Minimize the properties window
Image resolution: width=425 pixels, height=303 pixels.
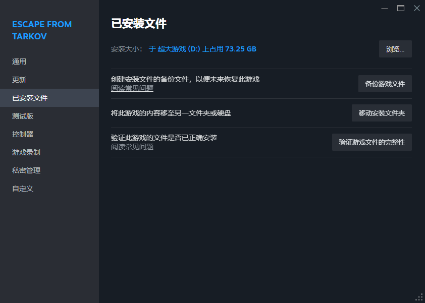point(385,8)
